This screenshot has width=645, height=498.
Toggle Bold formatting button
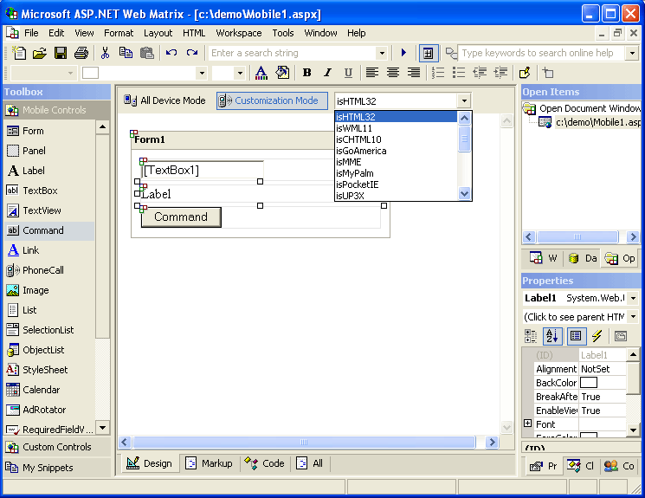(x=306, y=73)
